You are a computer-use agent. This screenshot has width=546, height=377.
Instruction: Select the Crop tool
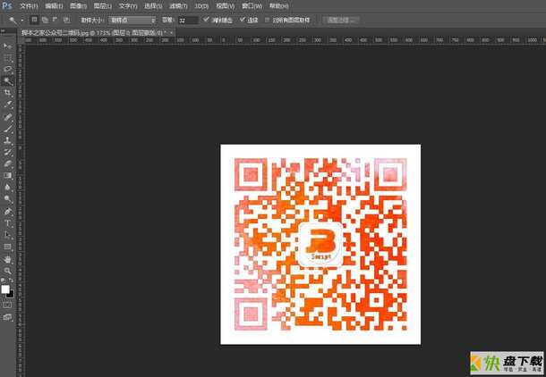coord(8,93)
